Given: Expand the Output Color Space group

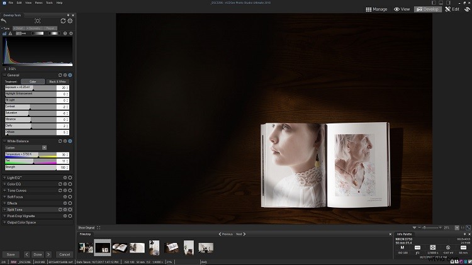Looking at the screenshot, I should point(4,222).
